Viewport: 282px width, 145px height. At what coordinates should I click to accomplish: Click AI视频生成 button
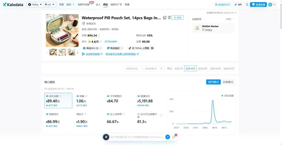222,5
